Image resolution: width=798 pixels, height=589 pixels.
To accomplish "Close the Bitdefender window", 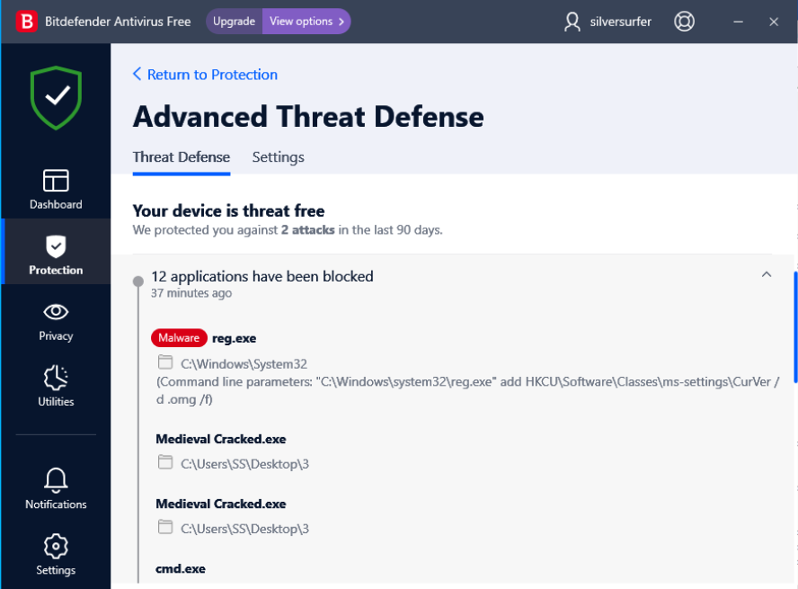I will [x=774, y=22].
